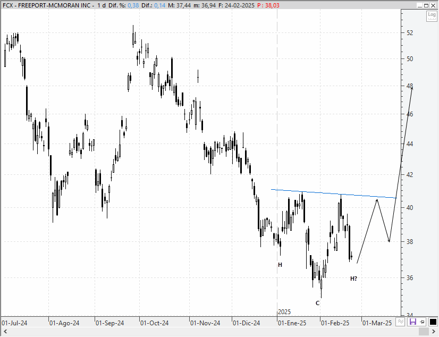Click the 01-Feb-25 date label
Viewport: 439px width, 337px height.
(x=335, y=323)
